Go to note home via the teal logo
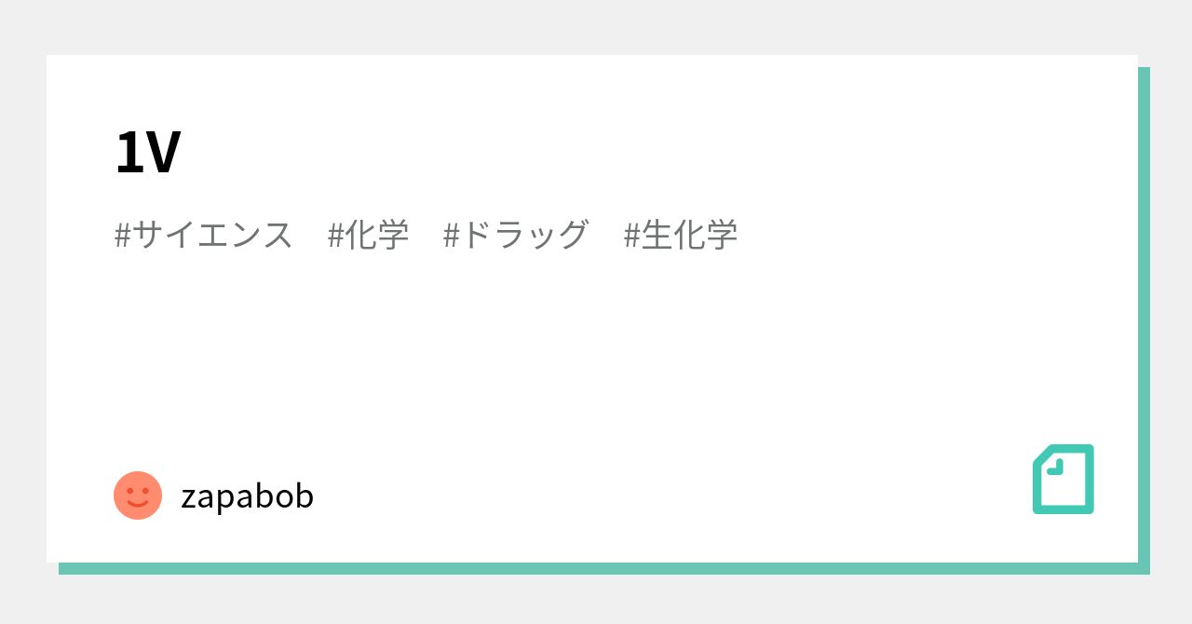 tap(1063, 479)
